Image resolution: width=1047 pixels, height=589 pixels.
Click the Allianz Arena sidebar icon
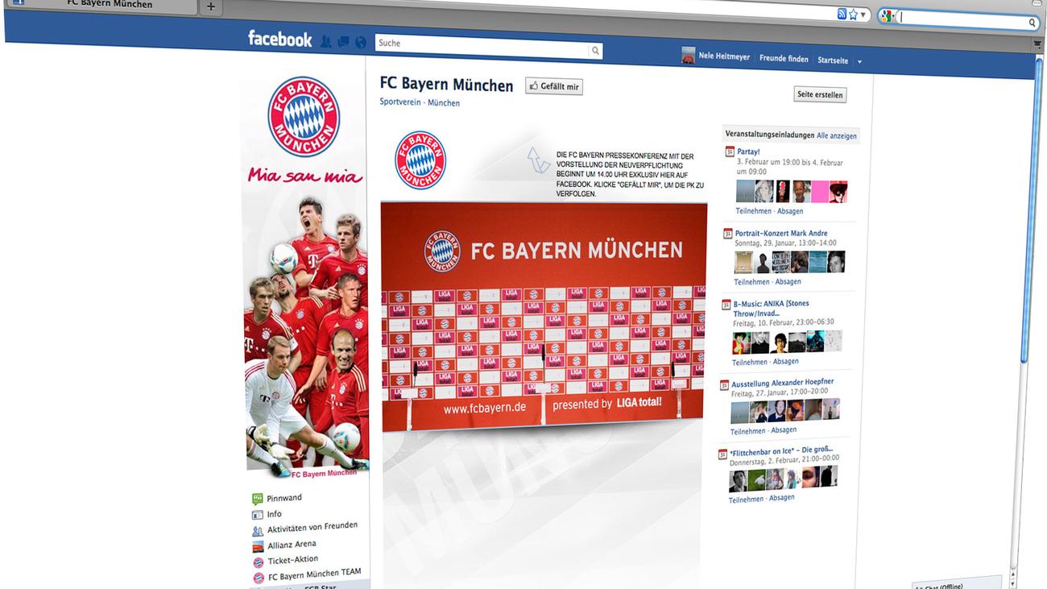pyautogui.click(x=258, y=546)
